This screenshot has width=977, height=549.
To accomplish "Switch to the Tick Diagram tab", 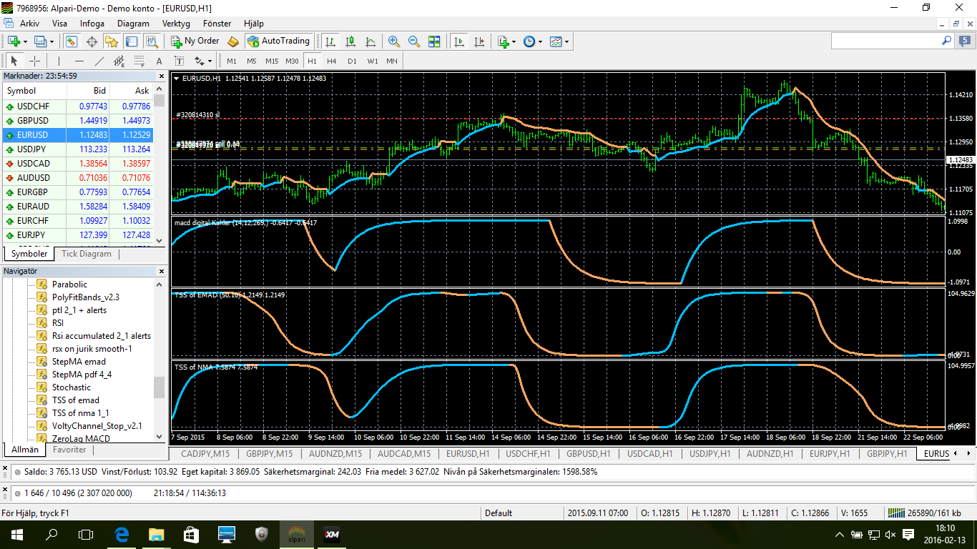I will click(x=87, y=254).
